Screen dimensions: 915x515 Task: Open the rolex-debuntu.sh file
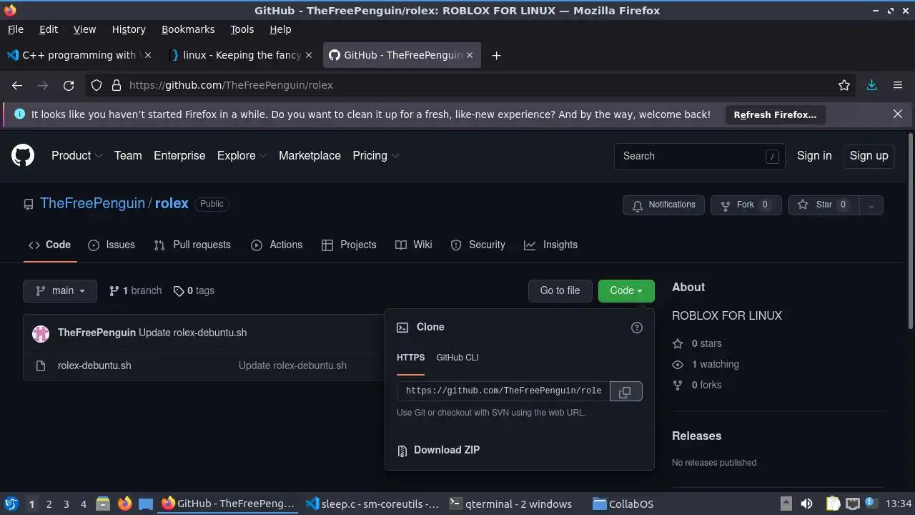point(94,366)
